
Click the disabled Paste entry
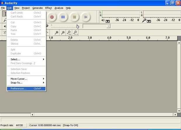26,30
